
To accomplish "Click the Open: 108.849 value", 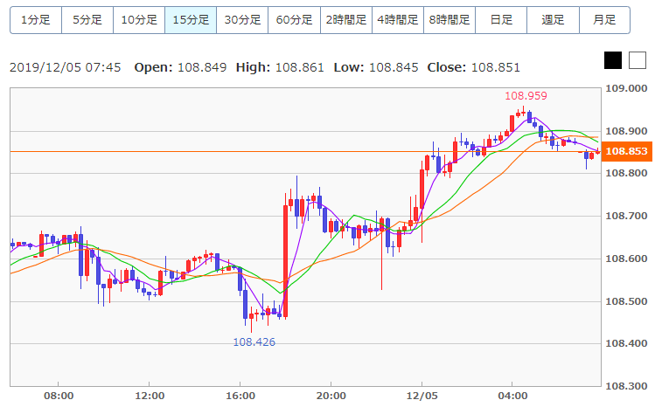I will [x=180, y=67].
